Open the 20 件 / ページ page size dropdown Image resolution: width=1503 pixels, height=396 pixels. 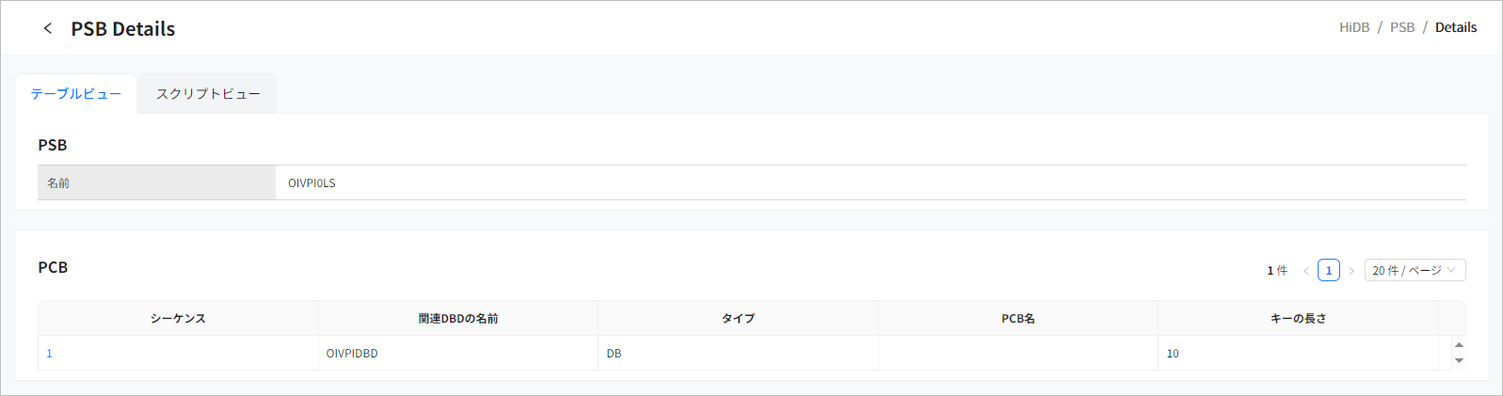click(x=1415, y=271)
